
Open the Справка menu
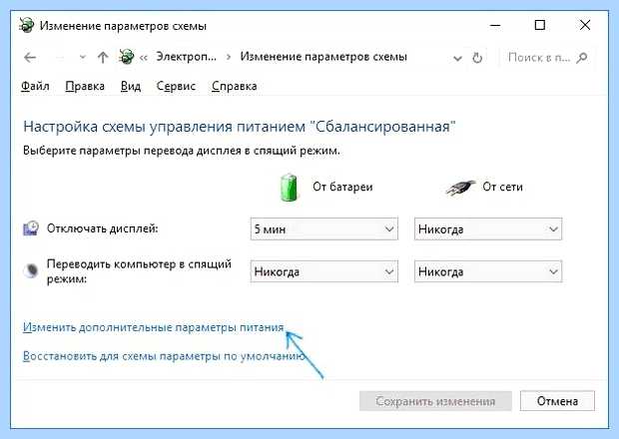pyautogui.click(x=235, y=86)
